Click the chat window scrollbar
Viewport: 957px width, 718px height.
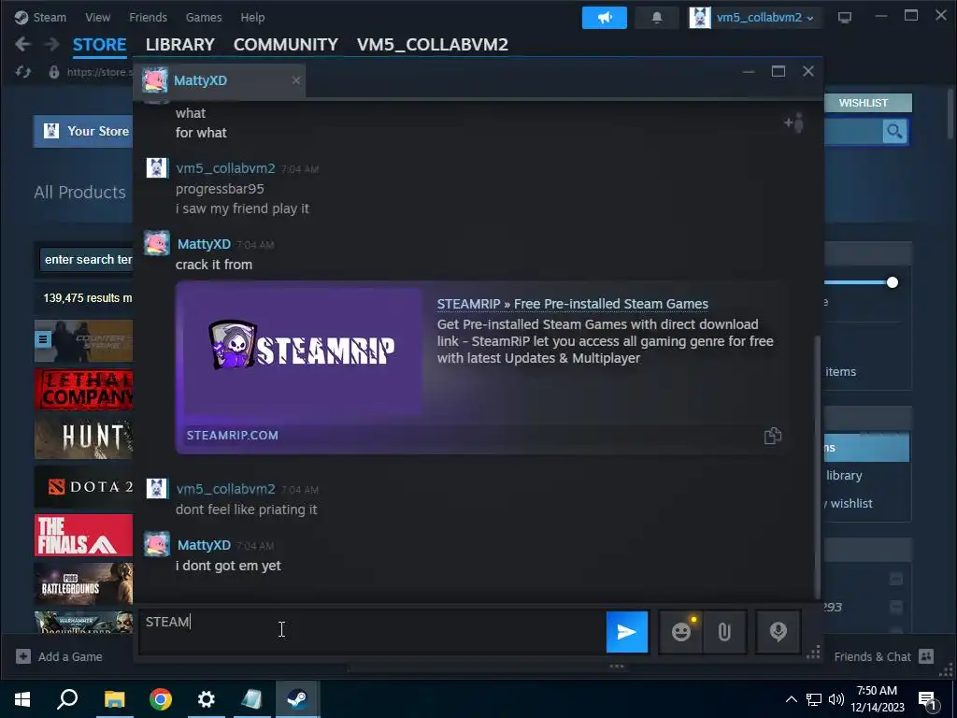click(x=818, y=467)
